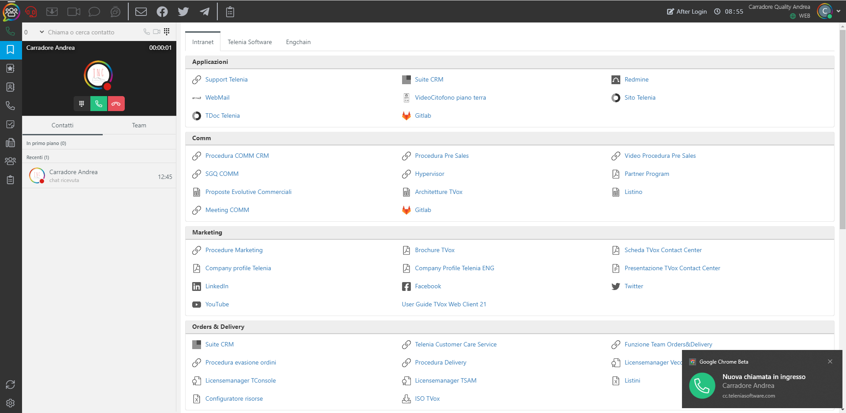Open the Brochure TVox link
846x413 pixels.
click(x=435, y=250)
